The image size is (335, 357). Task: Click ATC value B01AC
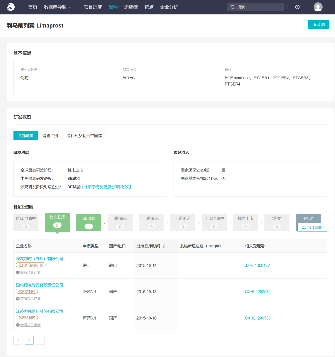(129, 78)
